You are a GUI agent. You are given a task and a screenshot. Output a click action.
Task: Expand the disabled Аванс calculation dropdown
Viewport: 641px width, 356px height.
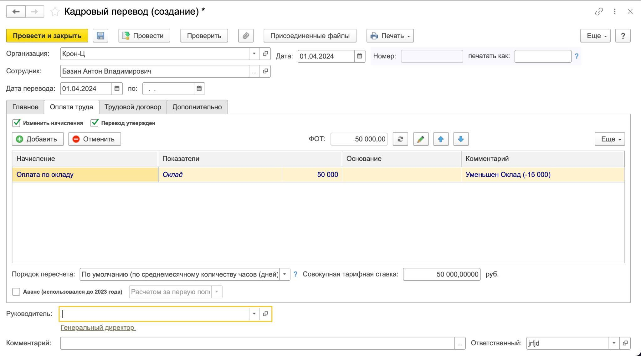pos(217,292)
